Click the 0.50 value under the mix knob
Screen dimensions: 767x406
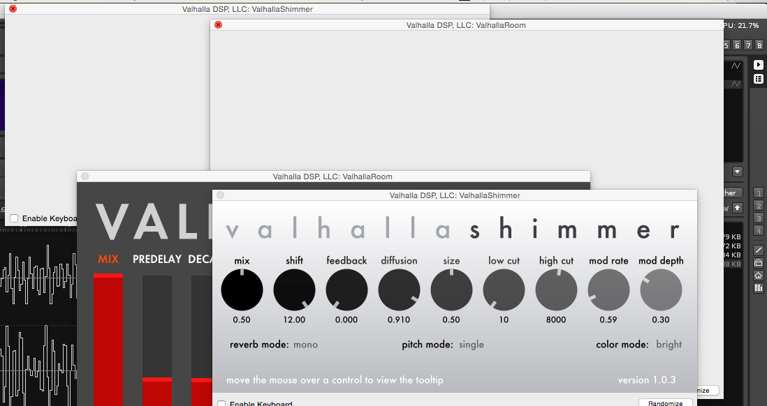pyautogui.click(x=242, y=319)
